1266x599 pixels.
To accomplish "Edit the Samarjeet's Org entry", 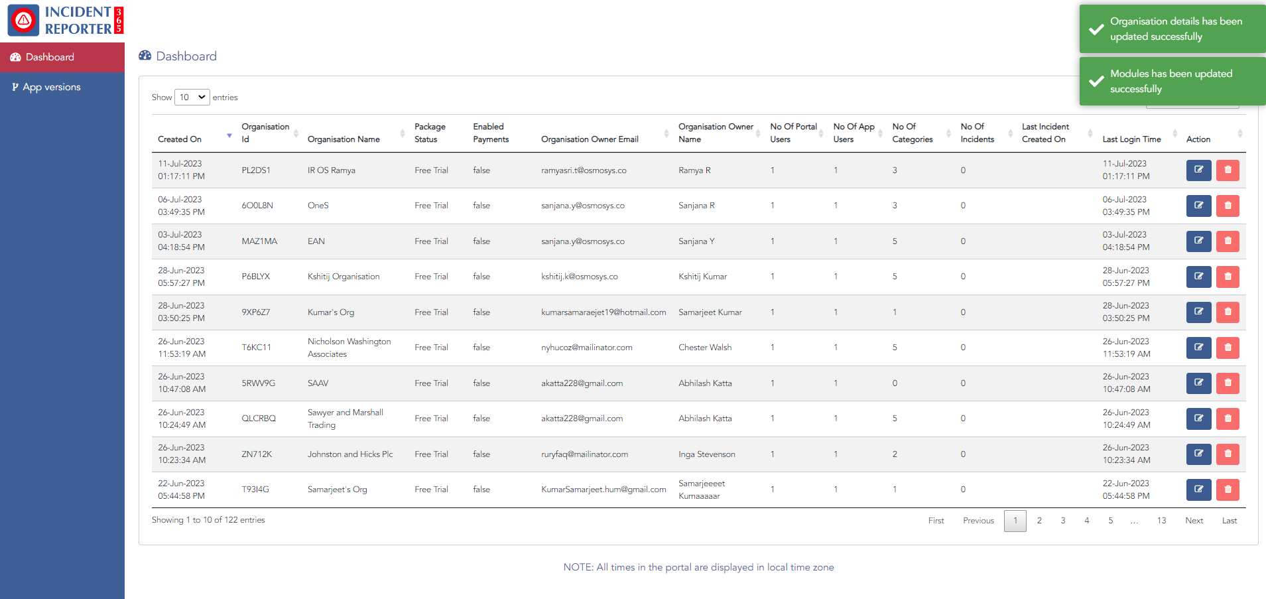I will click(x=1198, y=490).
